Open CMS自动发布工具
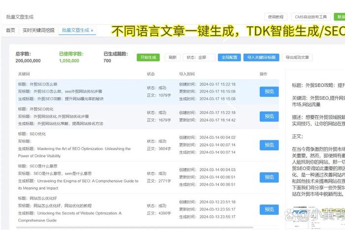This screenshot has width=345, height=231. tap(310, 17)
